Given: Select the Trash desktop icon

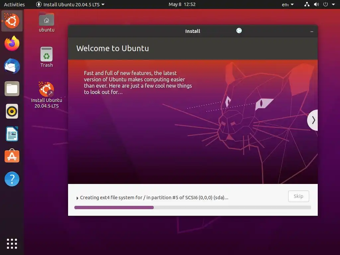Looking at the screenshot, I should (46, 57).
